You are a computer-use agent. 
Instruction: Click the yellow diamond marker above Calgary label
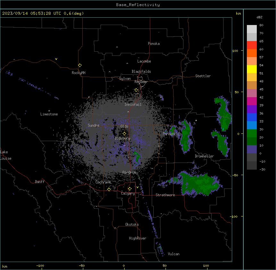pyautogui.click(x=130, y=189)
